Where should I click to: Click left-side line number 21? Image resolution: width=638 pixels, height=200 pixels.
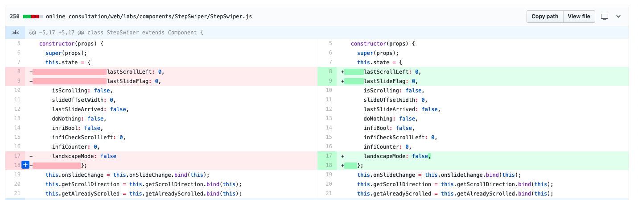point(16,194)
